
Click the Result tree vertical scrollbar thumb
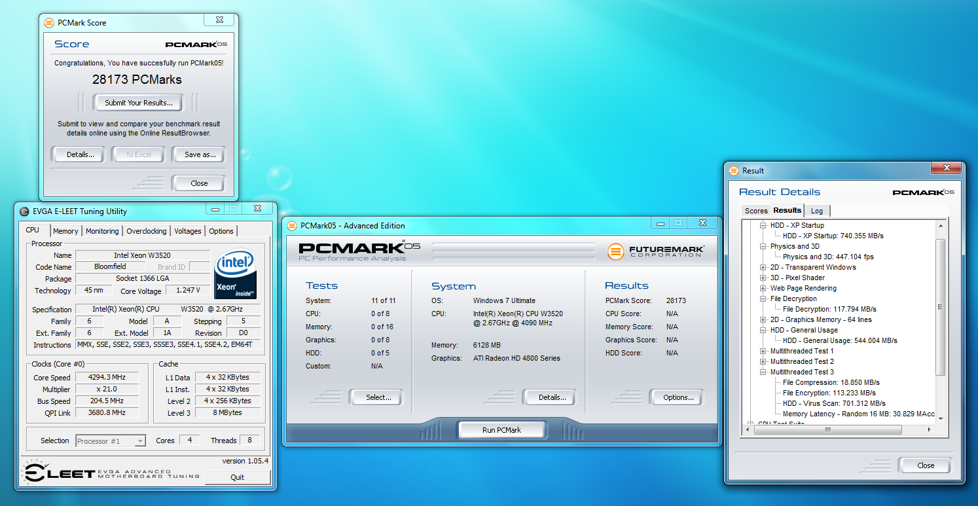941,308
